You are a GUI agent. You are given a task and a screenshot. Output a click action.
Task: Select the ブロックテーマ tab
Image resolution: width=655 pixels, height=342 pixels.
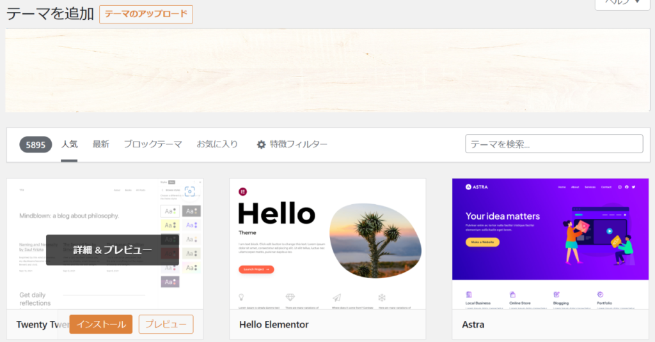coord(153,145)
